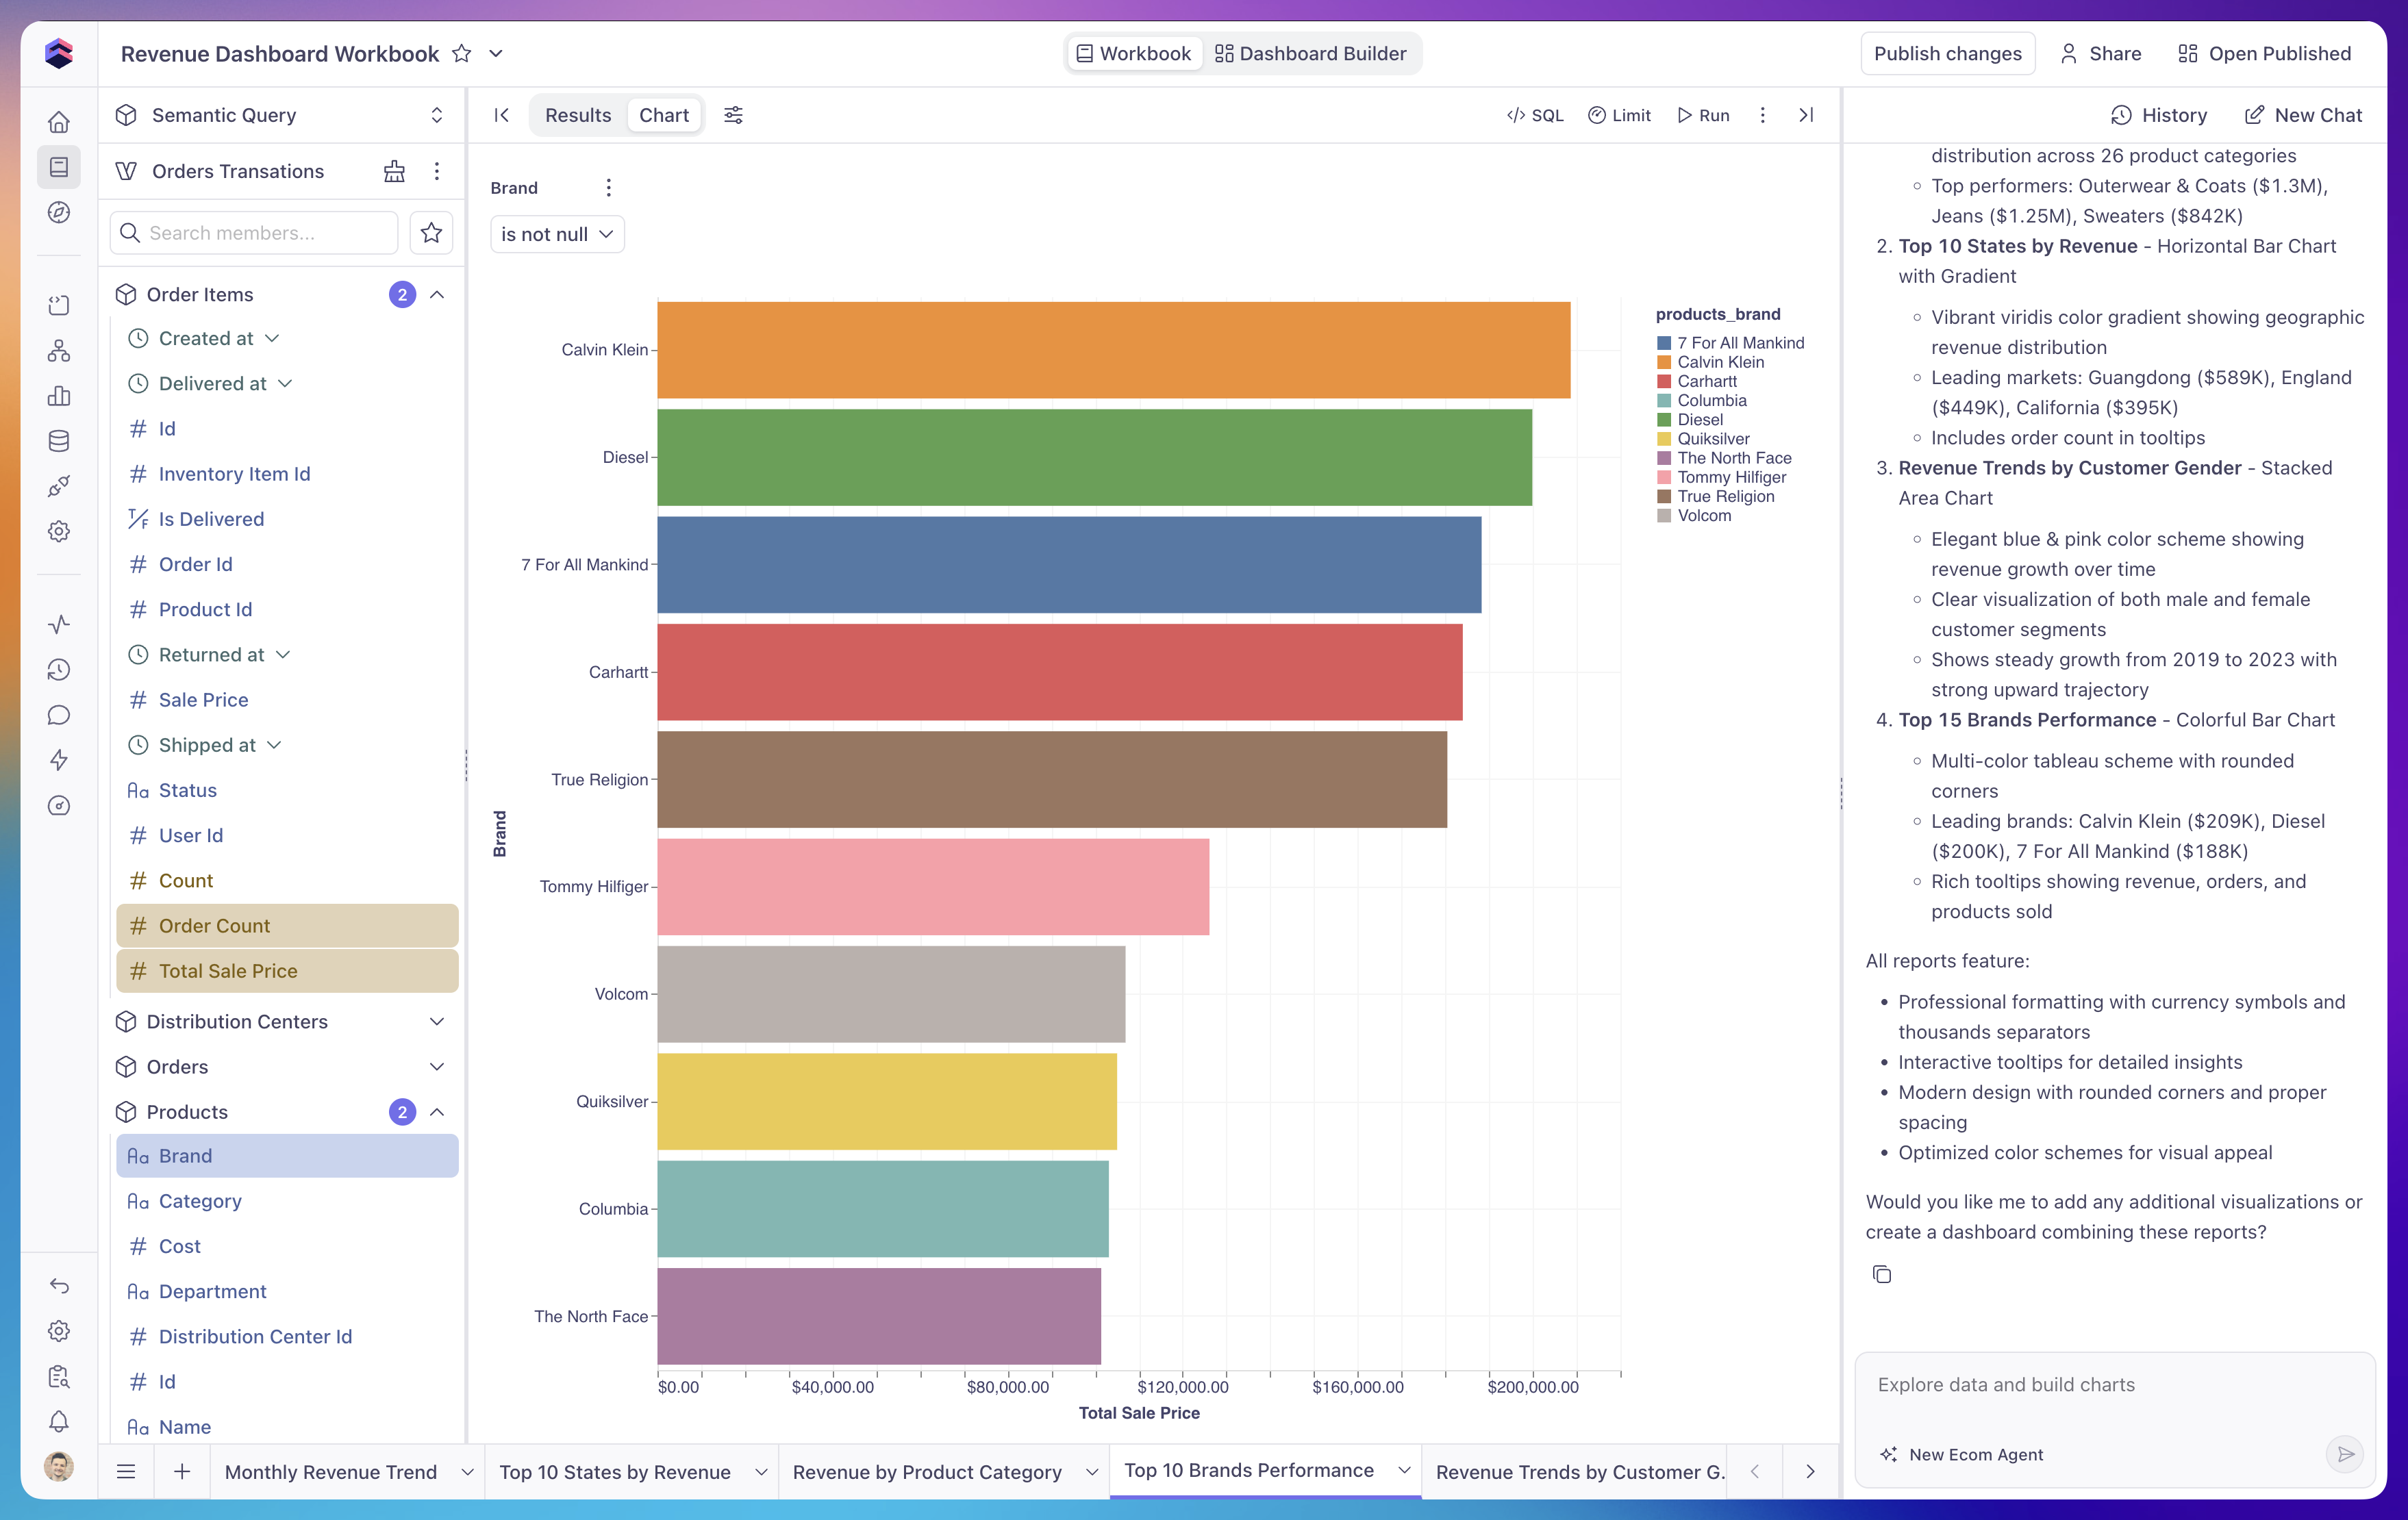Collapse the left panel with the arrow icon
Screen dimensions: 2408x1520
[502, 115]
